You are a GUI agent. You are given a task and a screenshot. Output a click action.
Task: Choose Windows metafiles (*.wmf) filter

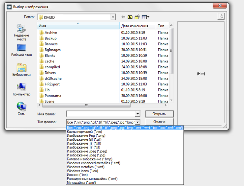tap(125, 167)
